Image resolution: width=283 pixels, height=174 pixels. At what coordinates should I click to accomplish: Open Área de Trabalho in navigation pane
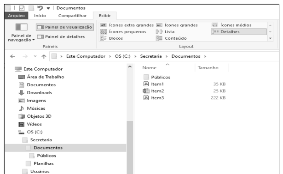[x=41, y=77]
